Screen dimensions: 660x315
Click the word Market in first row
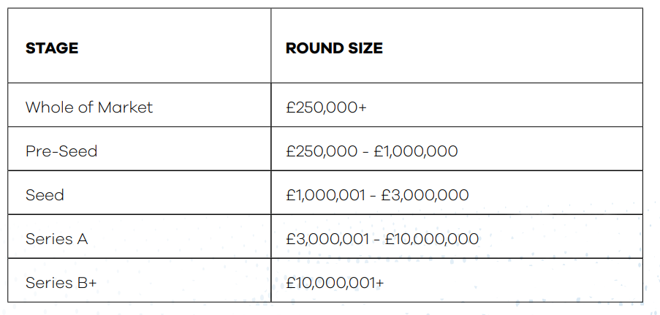[125, 107]
